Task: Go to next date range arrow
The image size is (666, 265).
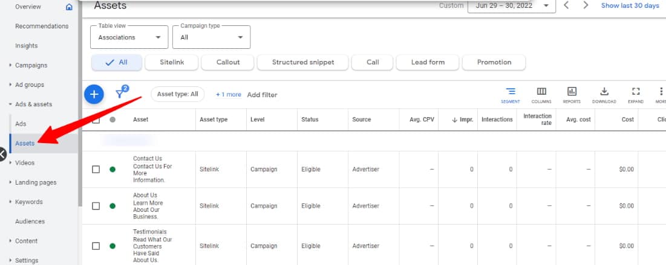Action: point(586,5)
